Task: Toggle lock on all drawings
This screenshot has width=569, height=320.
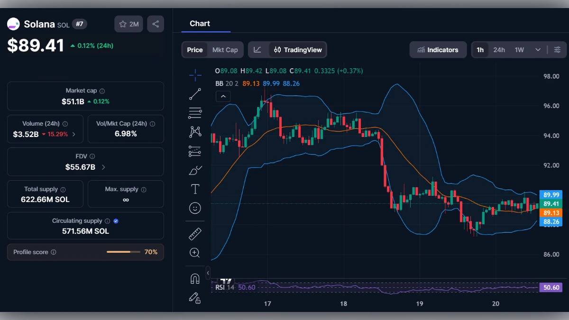Action: click(x=195, y=298)
